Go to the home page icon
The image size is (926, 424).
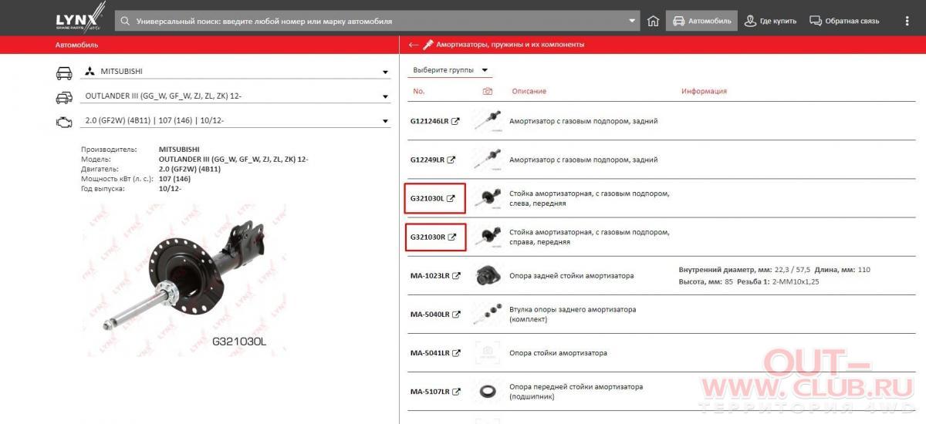point(653,21)
